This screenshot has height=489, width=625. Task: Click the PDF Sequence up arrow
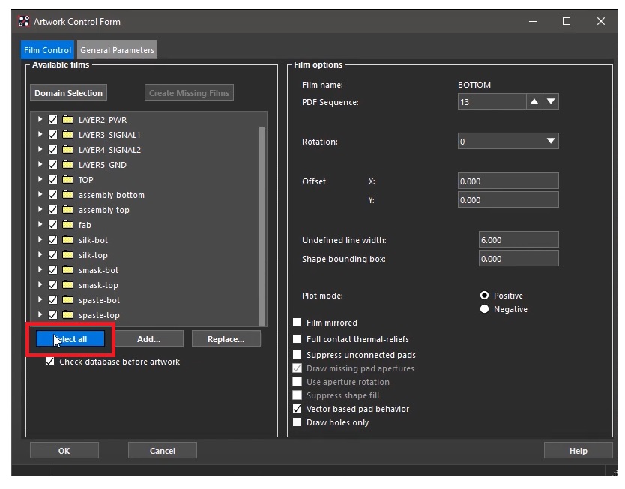click(x=534, y=101)
